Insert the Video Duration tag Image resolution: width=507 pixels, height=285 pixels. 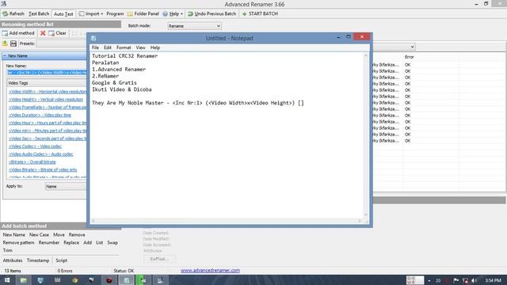[x=40, y=115]
